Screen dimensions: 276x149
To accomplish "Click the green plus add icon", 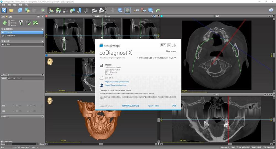I will (x=5, y=23).
